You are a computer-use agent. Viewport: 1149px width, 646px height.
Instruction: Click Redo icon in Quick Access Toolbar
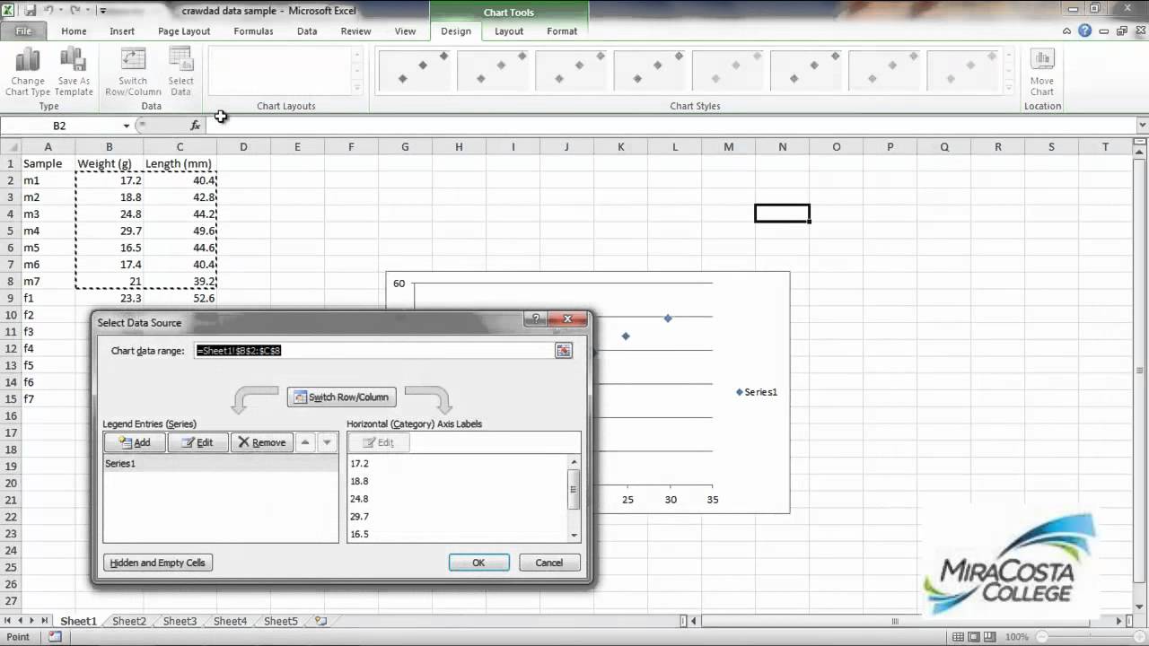(x=75, y=11)
